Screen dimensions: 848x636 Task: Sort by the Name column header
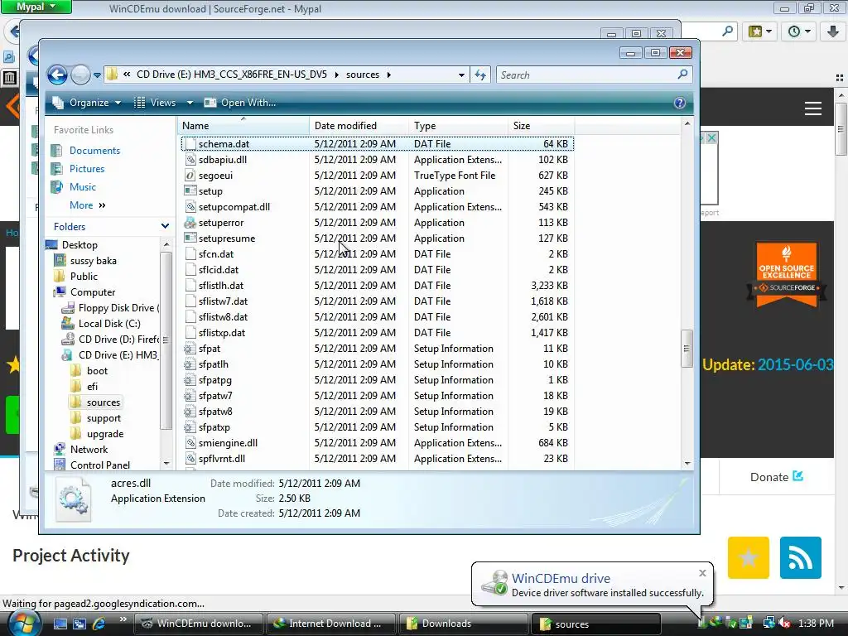point(243,126)
